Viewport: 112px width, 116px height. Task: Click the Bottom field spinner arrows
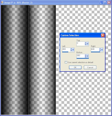pos(86,56)
